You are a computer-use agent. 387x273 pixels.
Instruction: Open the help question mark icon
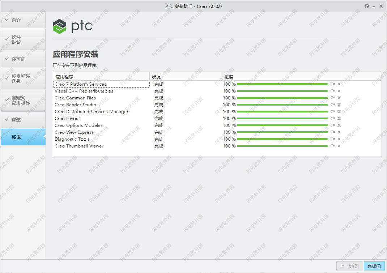(x=367, y=6)
